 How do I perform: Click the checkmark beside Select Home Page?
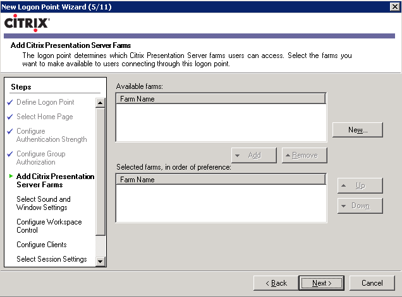(10, 117)
